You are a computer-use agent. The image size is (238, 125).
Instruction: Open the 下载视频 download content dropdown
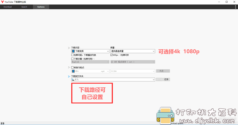pos(90,51)
